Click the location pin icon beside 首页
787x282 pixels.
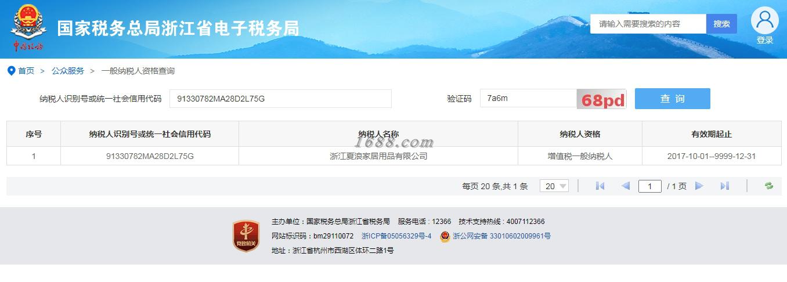(11, 71)
